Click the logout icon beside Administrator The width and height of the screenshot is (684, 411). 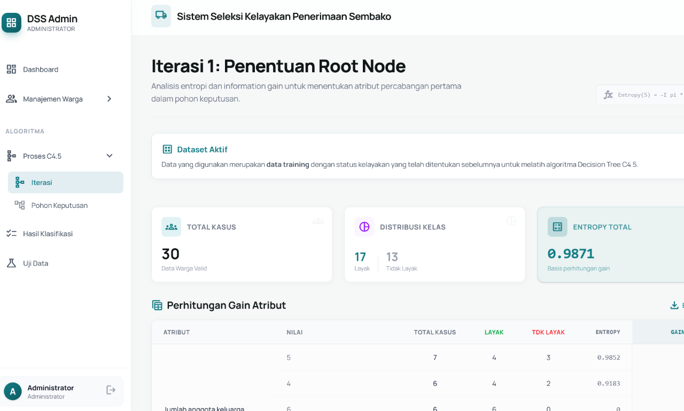click(111, 390)
